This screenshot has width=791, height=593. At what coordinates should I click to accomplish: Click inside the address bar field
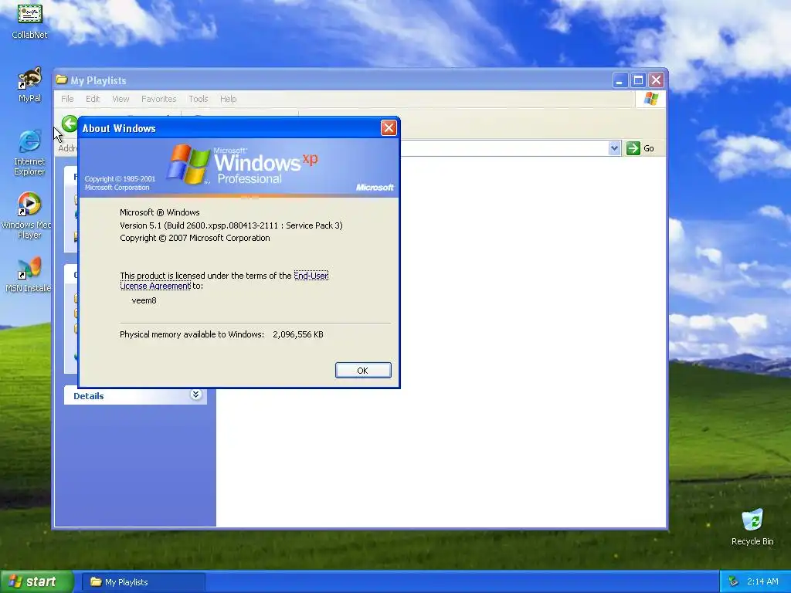[x=504, y=148]
